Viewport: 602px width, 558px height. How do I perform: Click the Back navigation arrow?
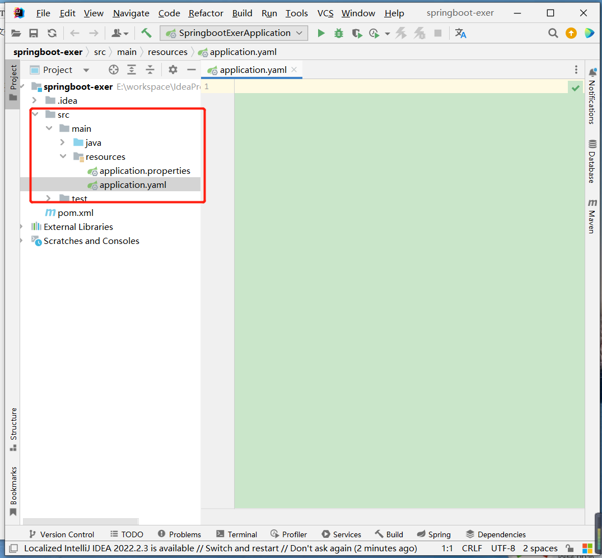coord(74,34)
